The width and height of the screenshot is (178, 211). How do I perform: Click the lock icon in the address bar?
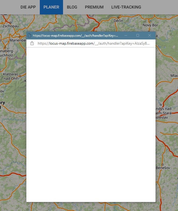pos(32,44)
